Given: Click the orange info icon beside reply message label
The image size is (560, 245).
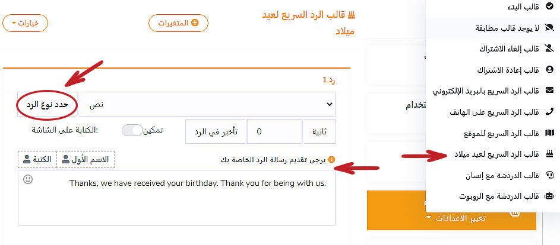Looking at the screenshot, I should point(331,159).
